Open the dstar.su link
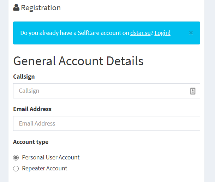This screenshot has width=215, height=182. click(x=141, y=33)
